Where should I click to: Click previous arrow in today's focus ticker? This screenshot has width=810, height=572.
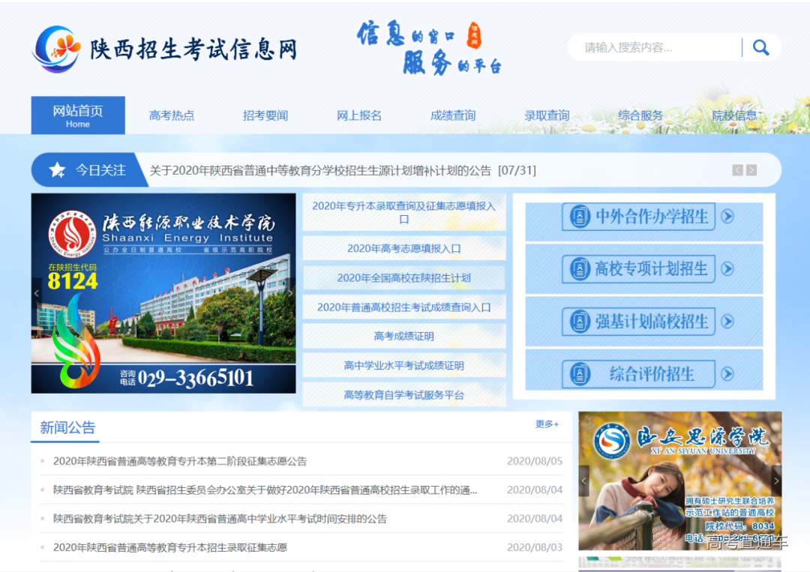pyautogui.click(x=737, y=170)
